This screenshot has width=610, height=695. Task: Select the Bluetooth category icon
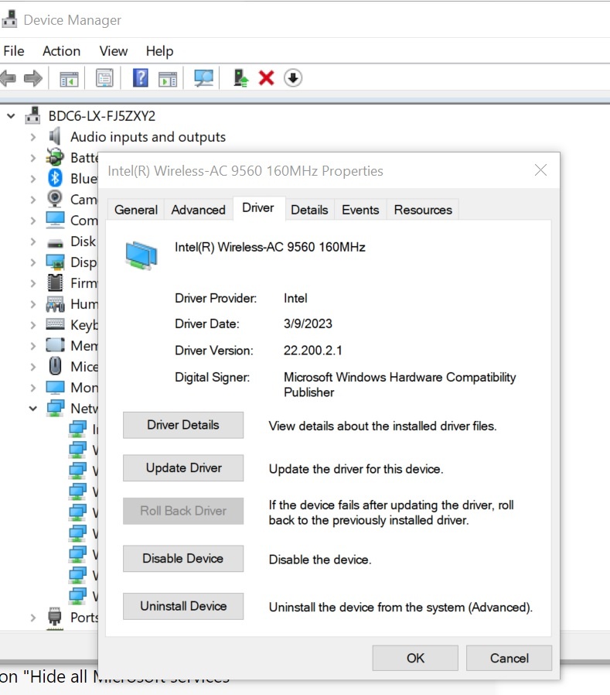(x=55, y=178)
